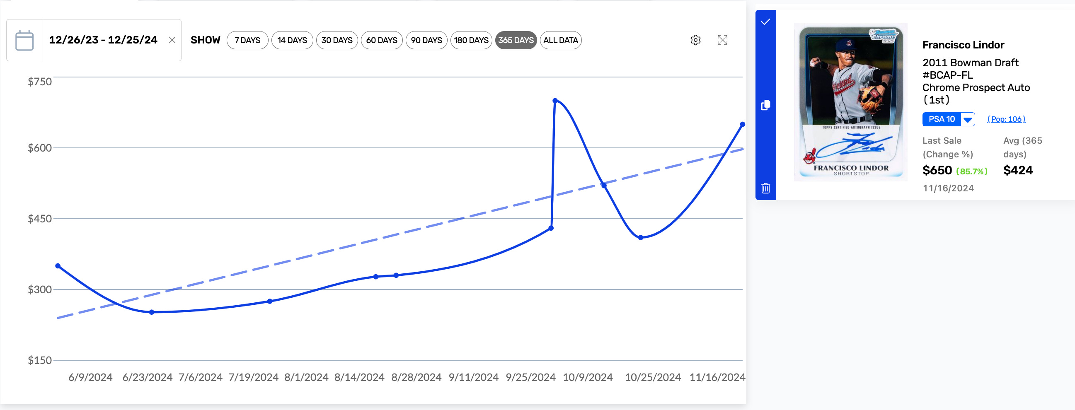This screenshot has width=1075, height=410.
Task: Show 90 DAYS of data
Action: [426, 40]
